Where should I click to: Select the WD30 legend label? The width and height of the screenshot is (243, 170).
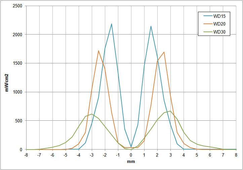click(220, 32)
